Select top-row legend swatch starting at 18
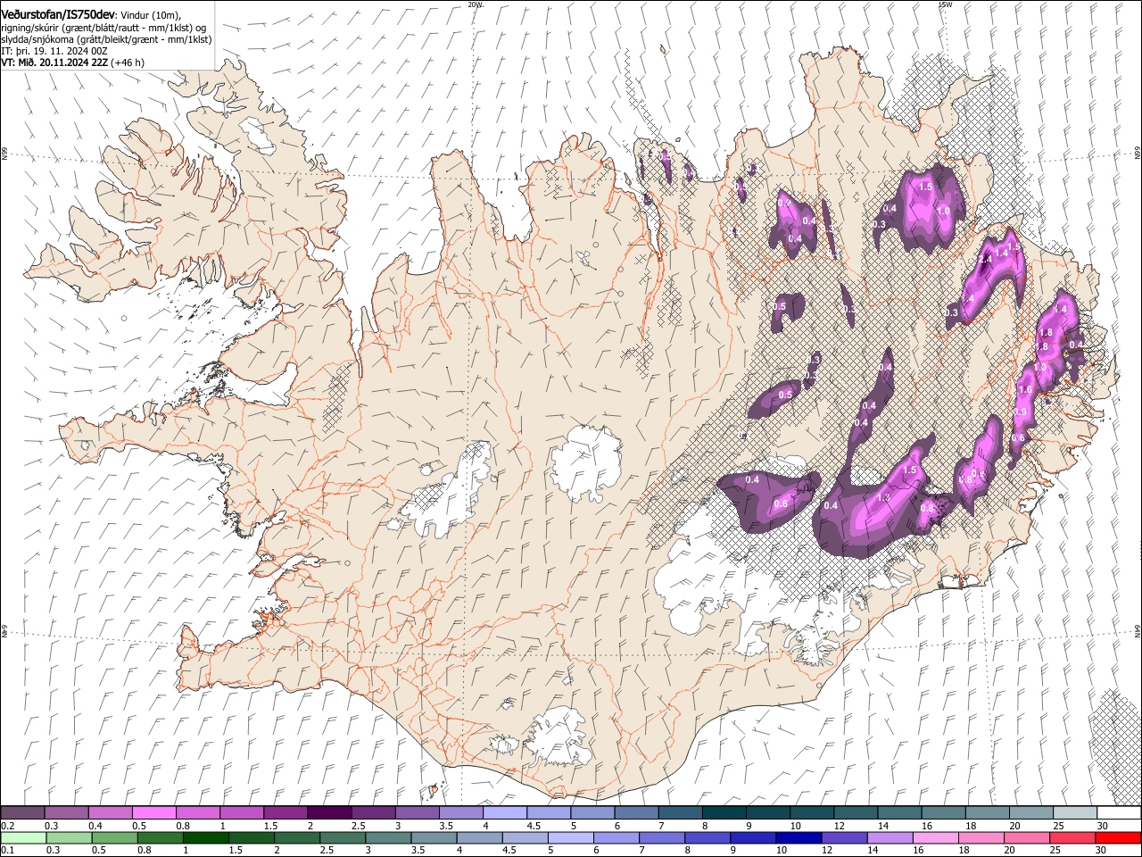1142x857 pixels. (987, 812)
